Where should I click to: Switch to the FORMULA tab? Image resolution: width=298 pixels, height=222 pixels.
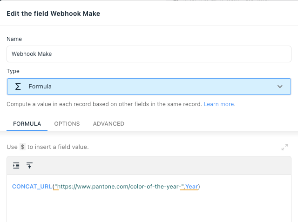[x=27, y=124]
